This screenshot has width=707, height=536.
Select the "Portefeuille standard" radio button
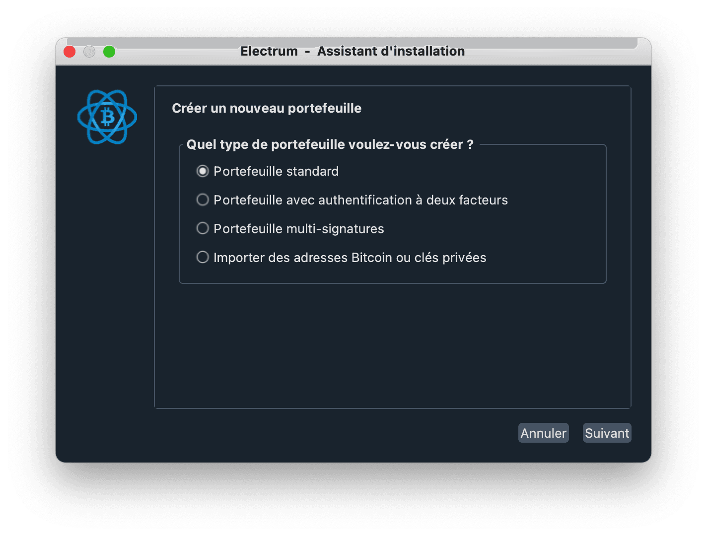(203, 171)
